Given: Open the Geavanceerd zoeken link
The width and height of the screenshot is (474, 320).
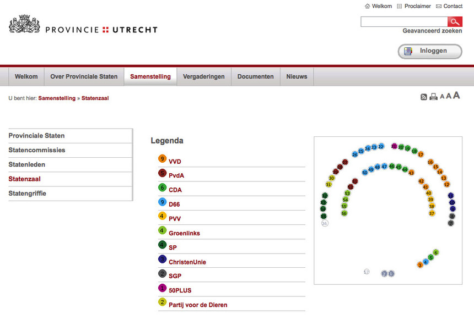Looking at the screenshot, I should pos(432,31).
